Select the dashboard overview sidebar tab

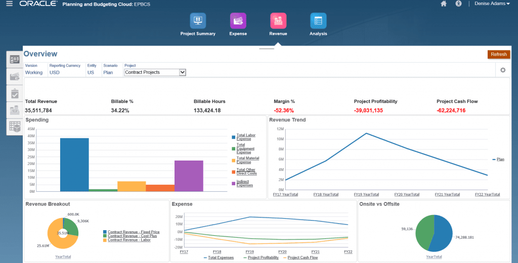[x=15, y=60]
